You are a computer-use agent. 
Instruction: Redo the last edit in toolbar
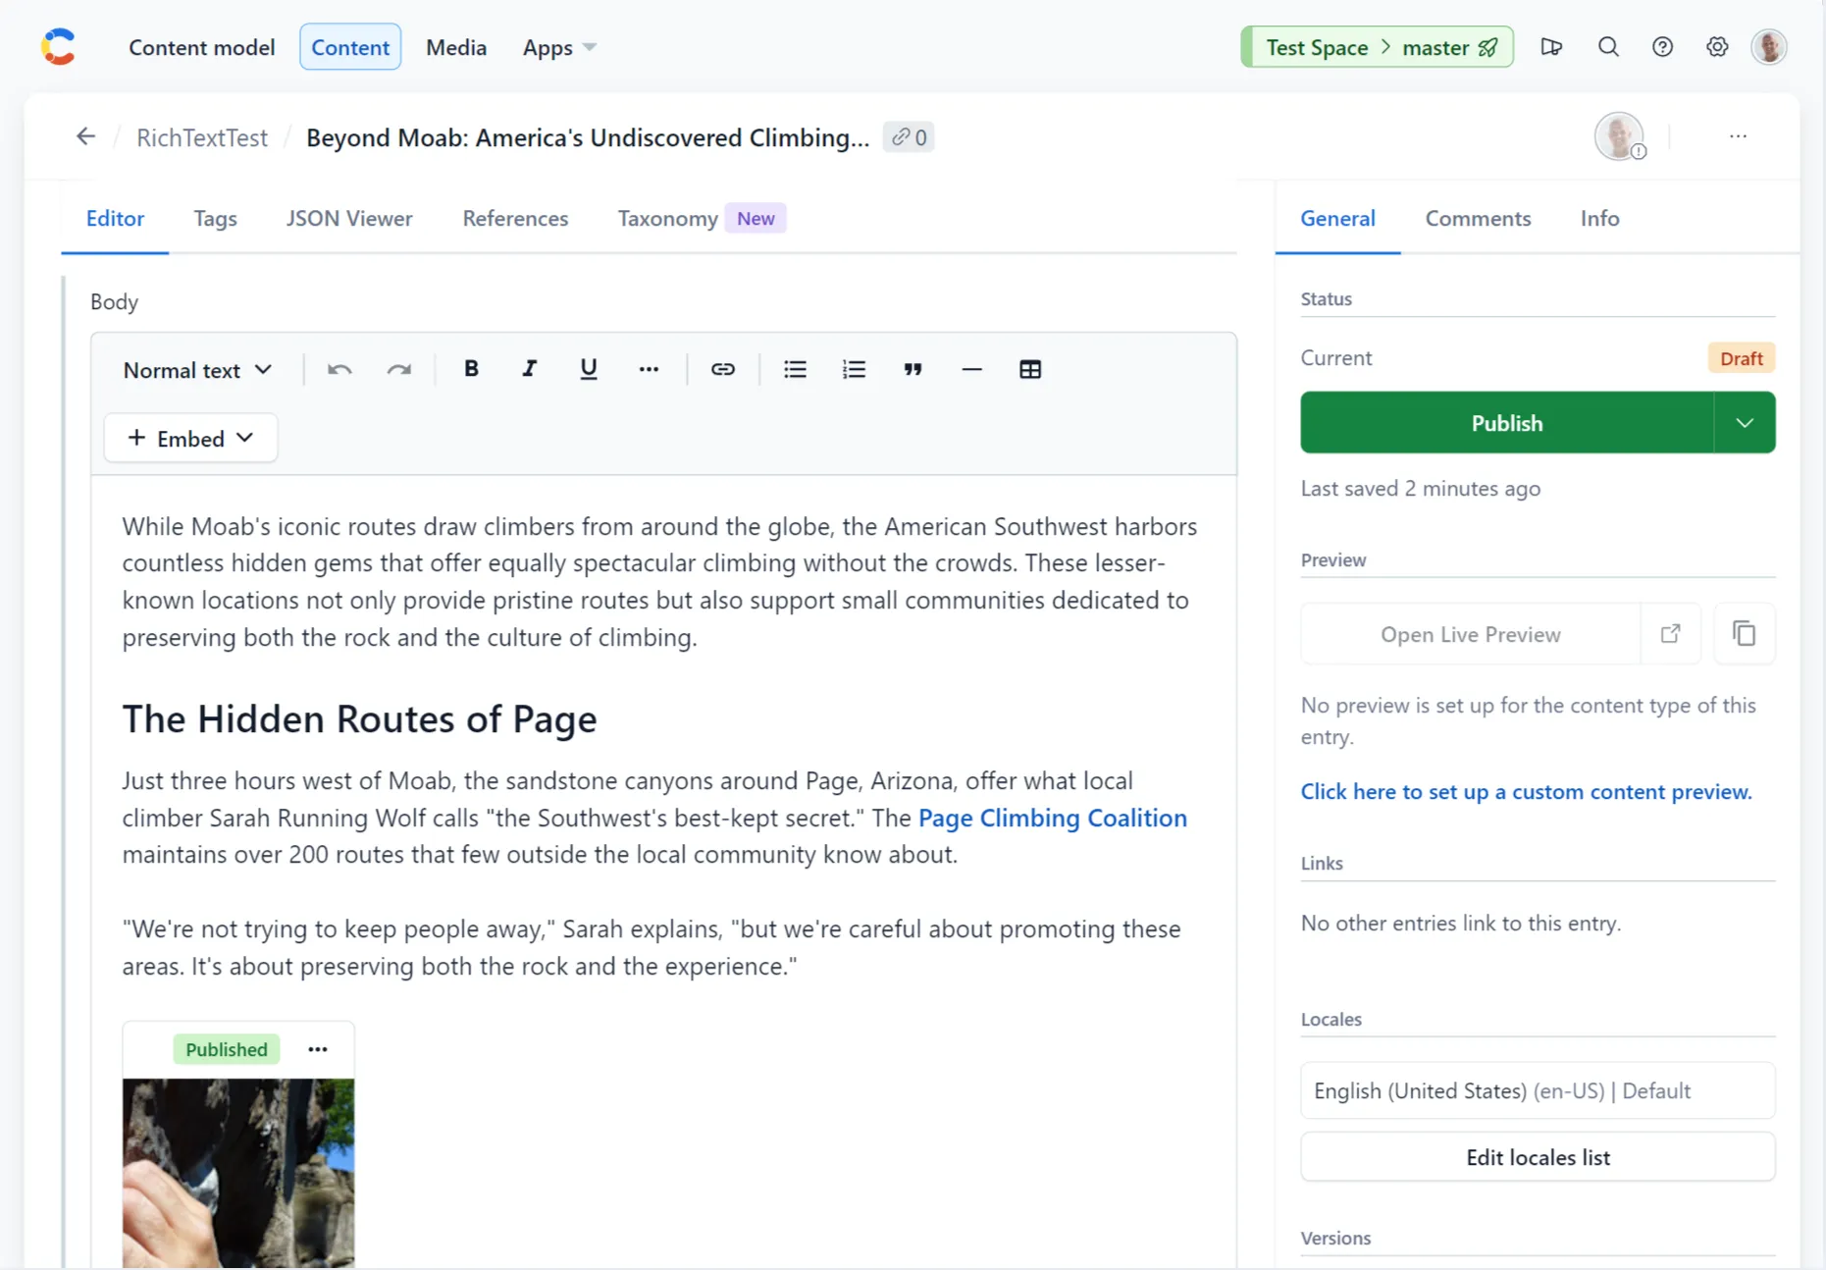click(x=398, y=370)
